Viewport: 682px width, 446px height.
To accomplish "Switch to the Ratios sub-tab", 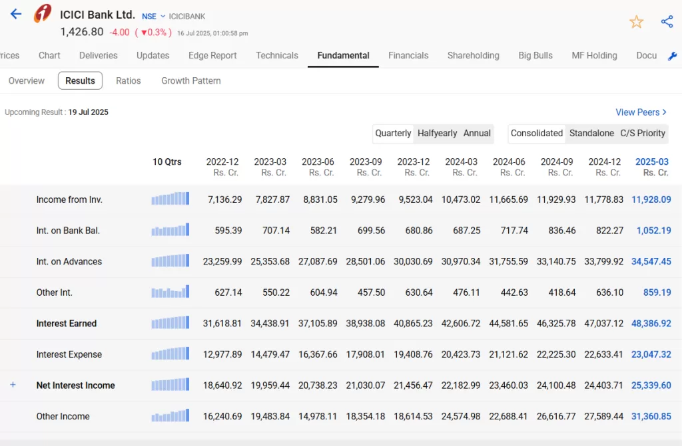I will point(129,81).
